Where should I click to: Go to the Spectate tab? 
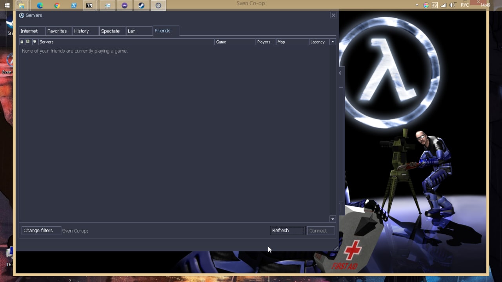pyautogui.click(x=112, y=31)
